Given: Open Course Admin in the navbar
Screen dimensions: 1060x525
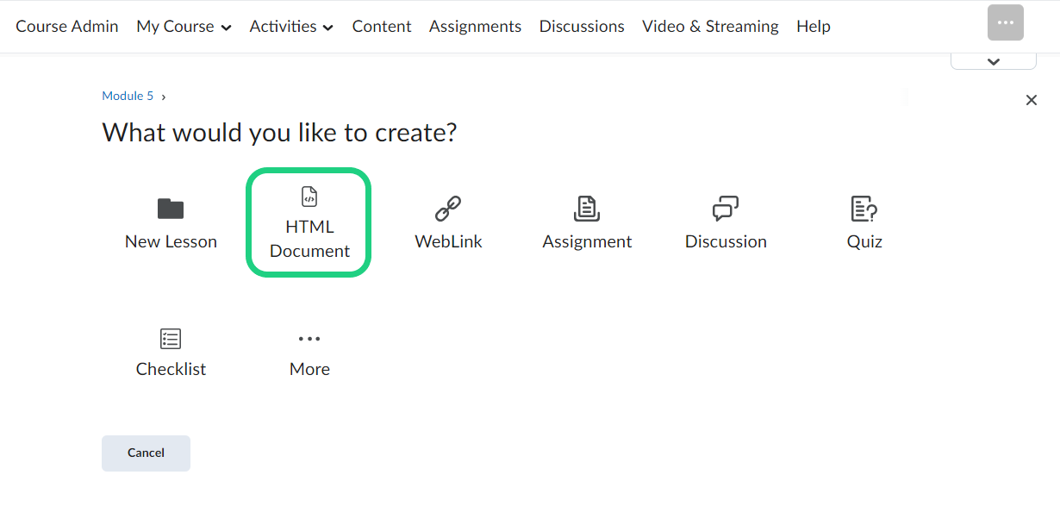Looking at the screenshot, I should pyautogui.click(x=67, y=27).
